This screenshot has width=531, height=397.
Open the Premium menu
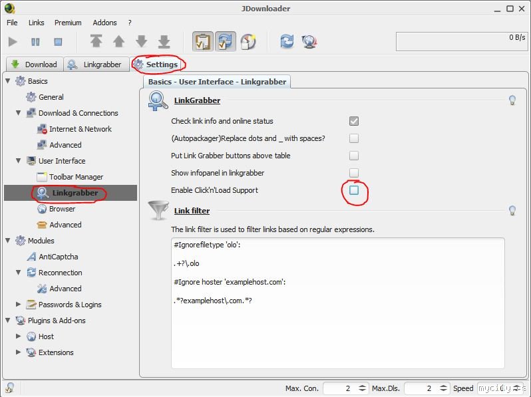coord(68,23)
